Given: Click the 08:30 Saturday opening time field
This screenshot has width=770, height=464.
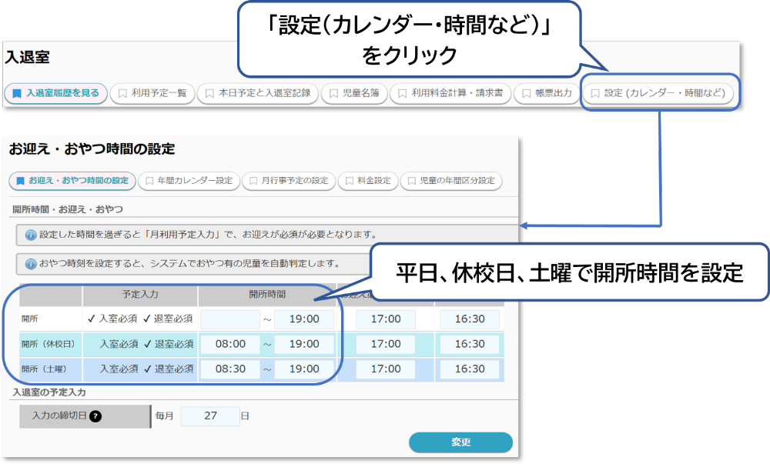Looking at the screenshot, I should [x=230, y=369].
